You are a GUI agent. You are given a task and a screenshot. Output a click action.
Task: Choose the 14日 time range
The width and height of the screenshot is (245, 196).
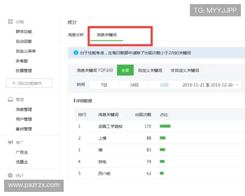(x=134, y=85)
